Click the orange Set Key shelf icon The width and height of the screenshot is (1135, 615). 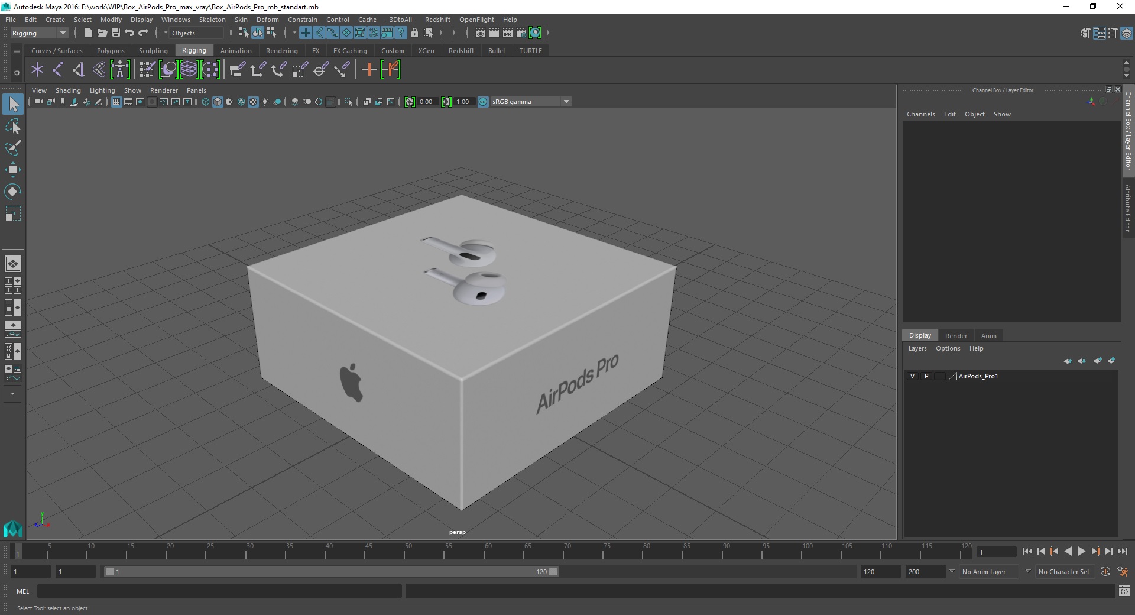point(369,70)
